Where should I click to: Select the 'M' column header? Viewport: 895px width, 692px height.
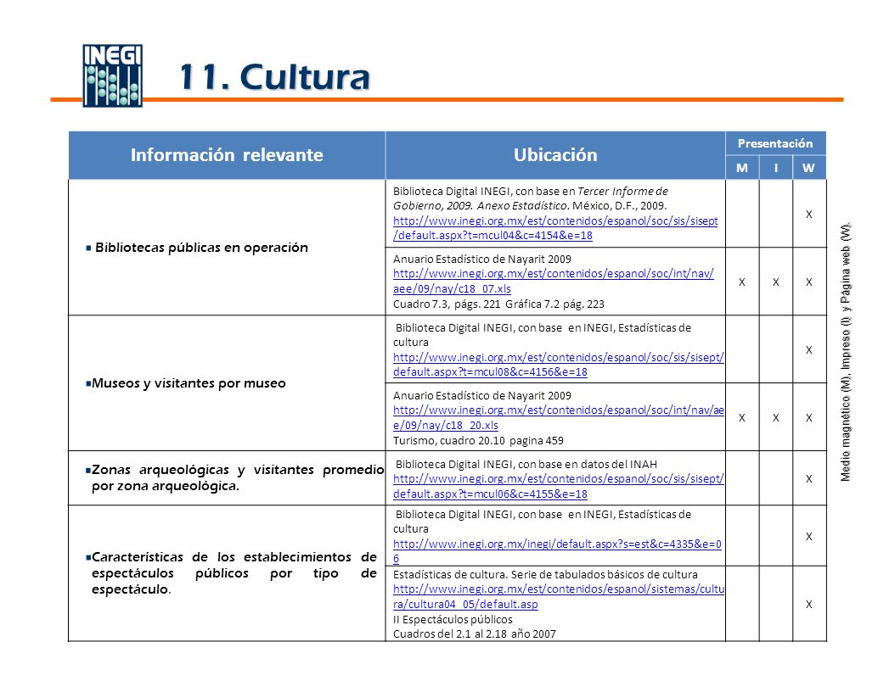pos(742,168)
